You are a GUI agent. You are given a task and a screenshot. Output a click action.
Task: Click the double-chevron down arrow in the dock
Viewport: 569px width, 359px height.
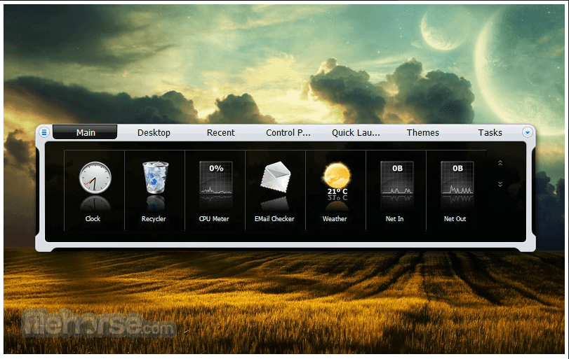pyautogui.click(x=500, y=184)
